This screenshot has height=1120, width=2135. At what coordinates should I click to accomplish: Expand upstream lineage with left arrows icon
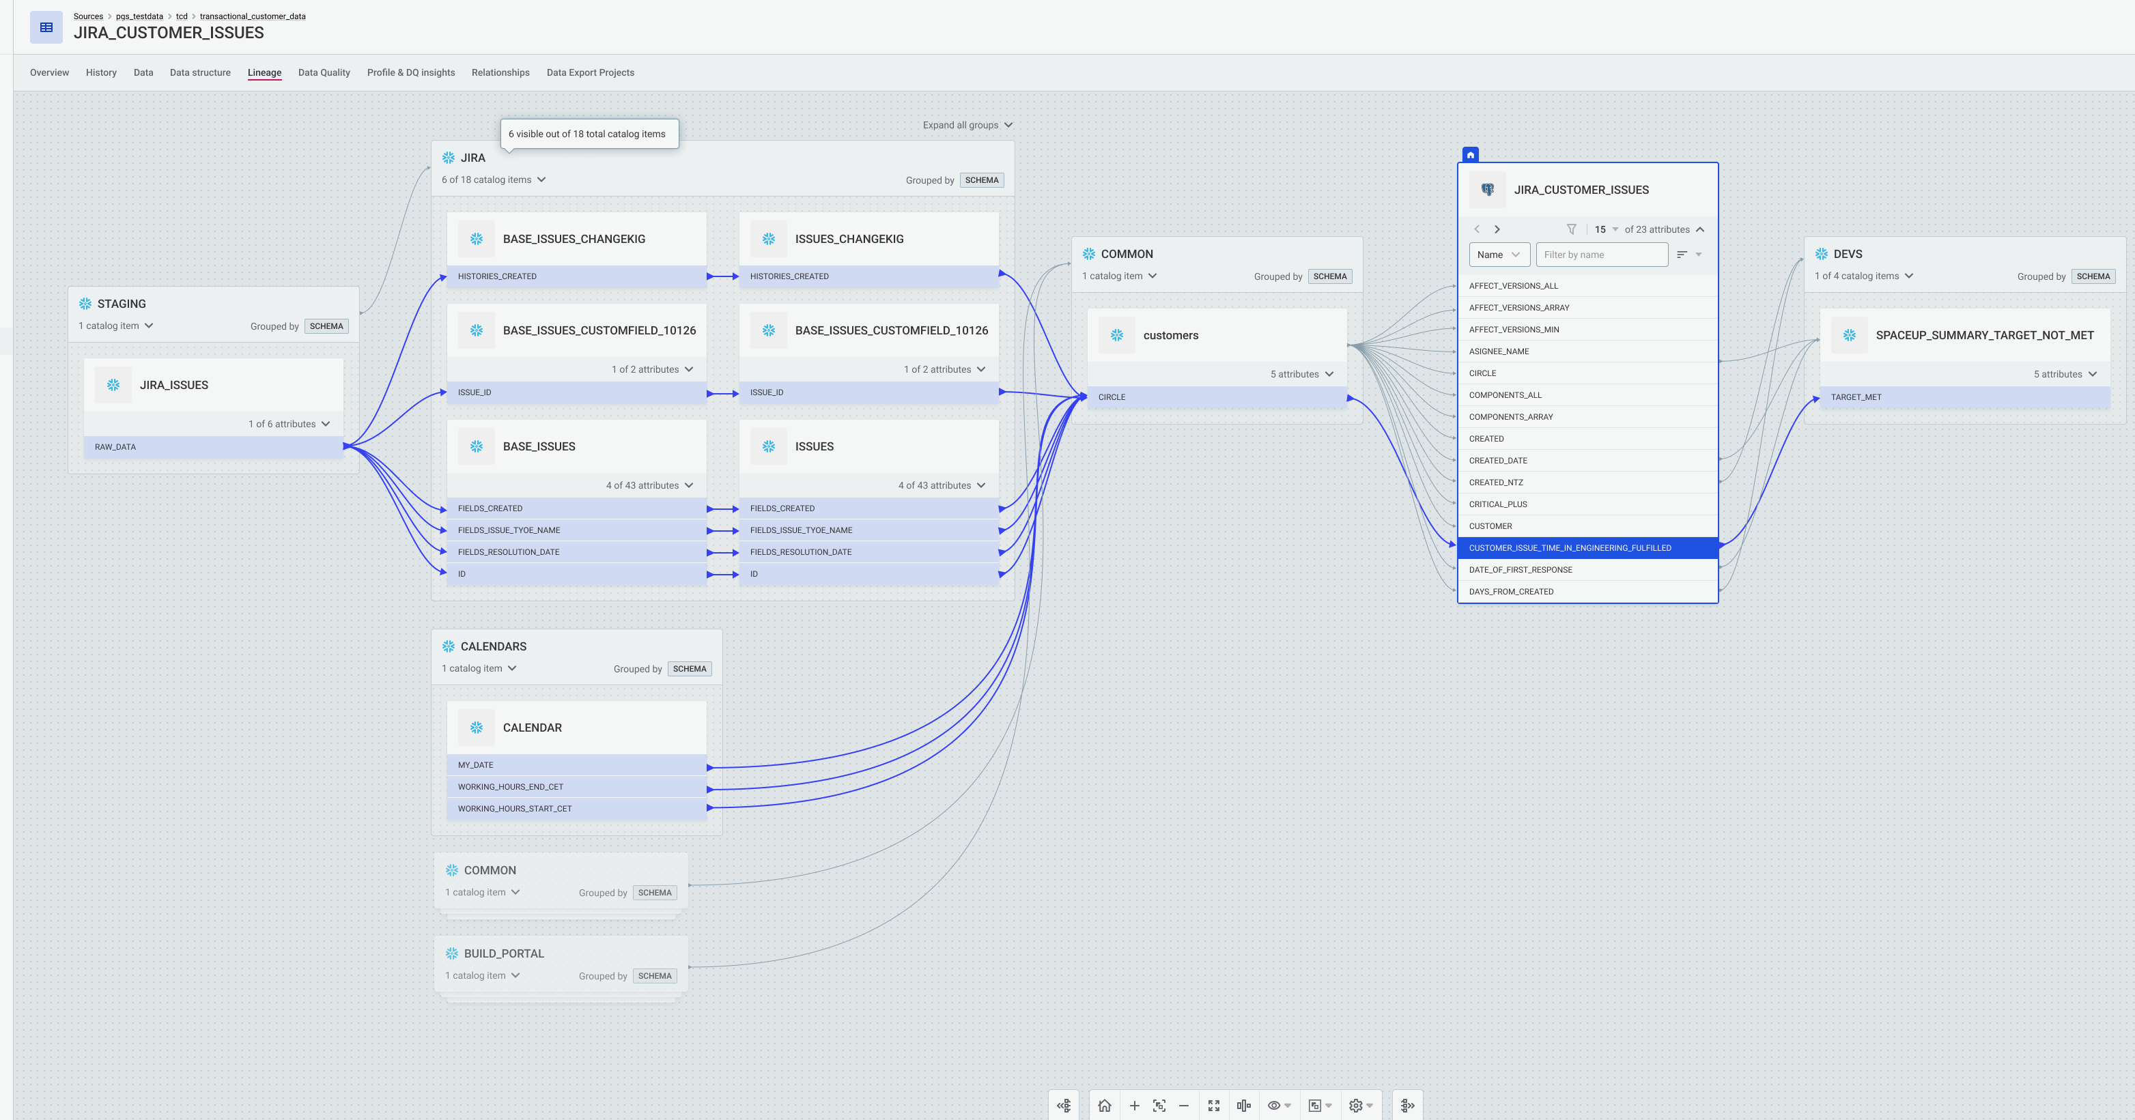coord(1064,1105)
